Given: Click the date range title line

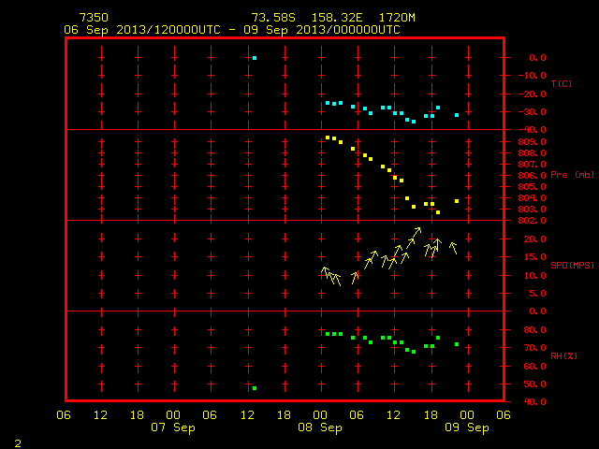Looking at the screenshot, I should (232, 30).
